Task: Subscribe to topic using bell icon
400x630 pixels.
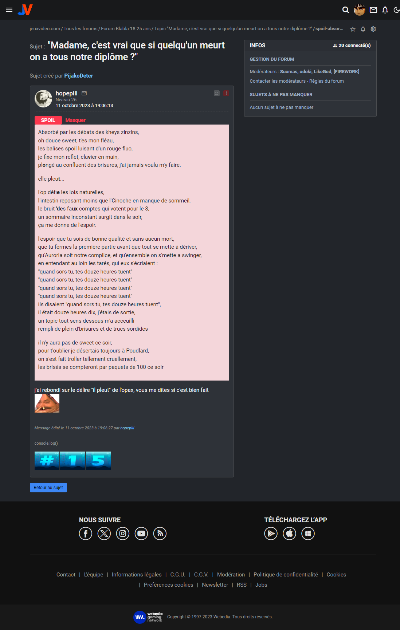Action: click(363, 29)
